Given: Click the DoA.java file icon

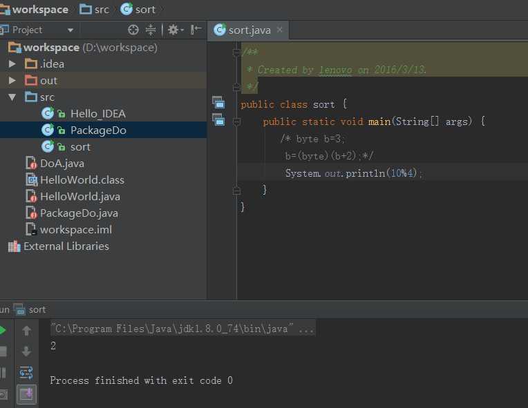Looking at the screenshot, I should tap(31, 163).
